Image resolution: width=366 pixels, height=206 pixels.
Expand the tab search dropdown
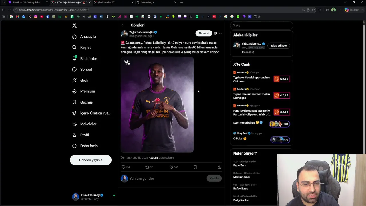click(3, 3)
